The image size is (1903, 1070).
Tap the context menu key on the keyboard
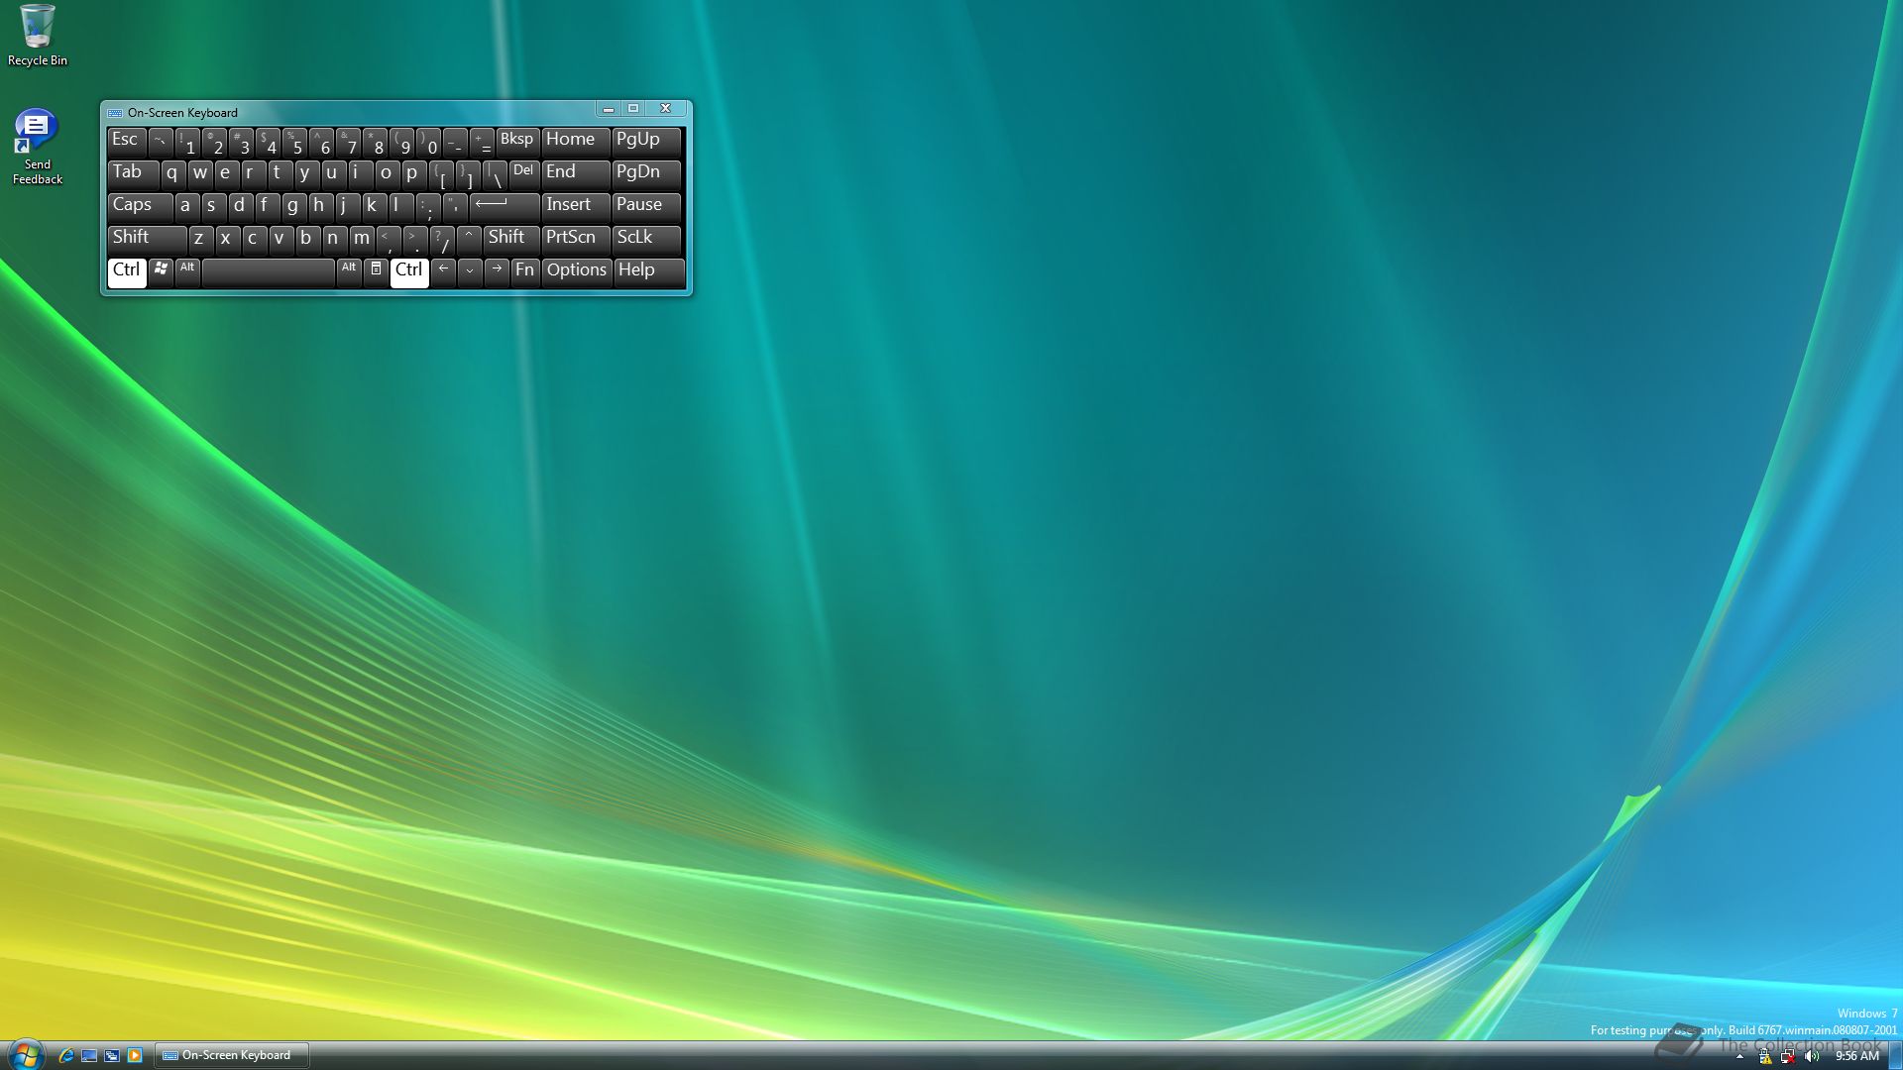pos(376,272)
